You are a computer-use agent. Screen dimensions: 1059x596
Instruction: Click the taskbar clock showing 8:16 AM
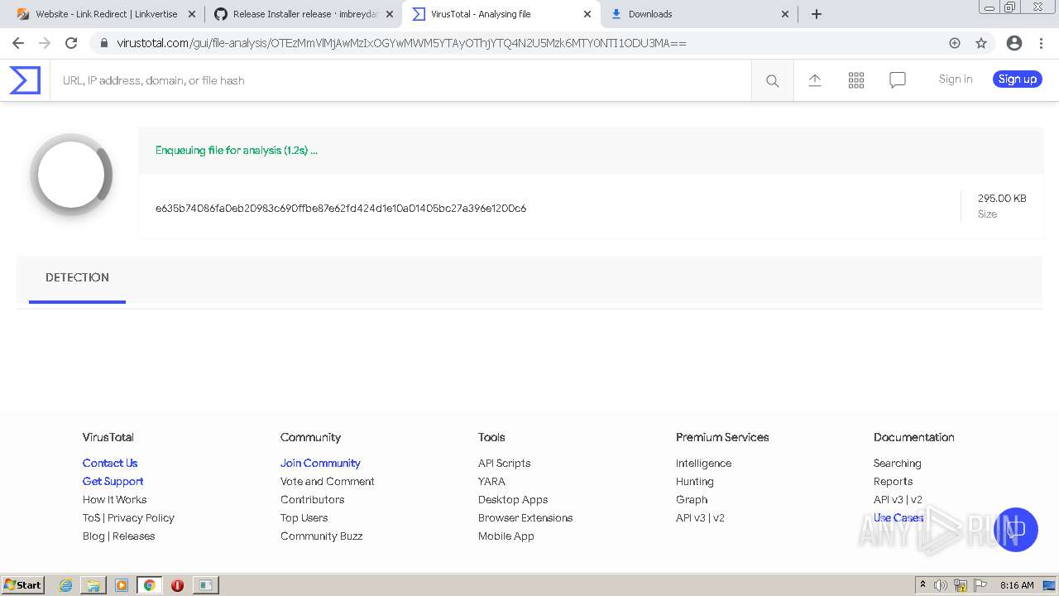pyautogui.click(x=1017, y=585)
